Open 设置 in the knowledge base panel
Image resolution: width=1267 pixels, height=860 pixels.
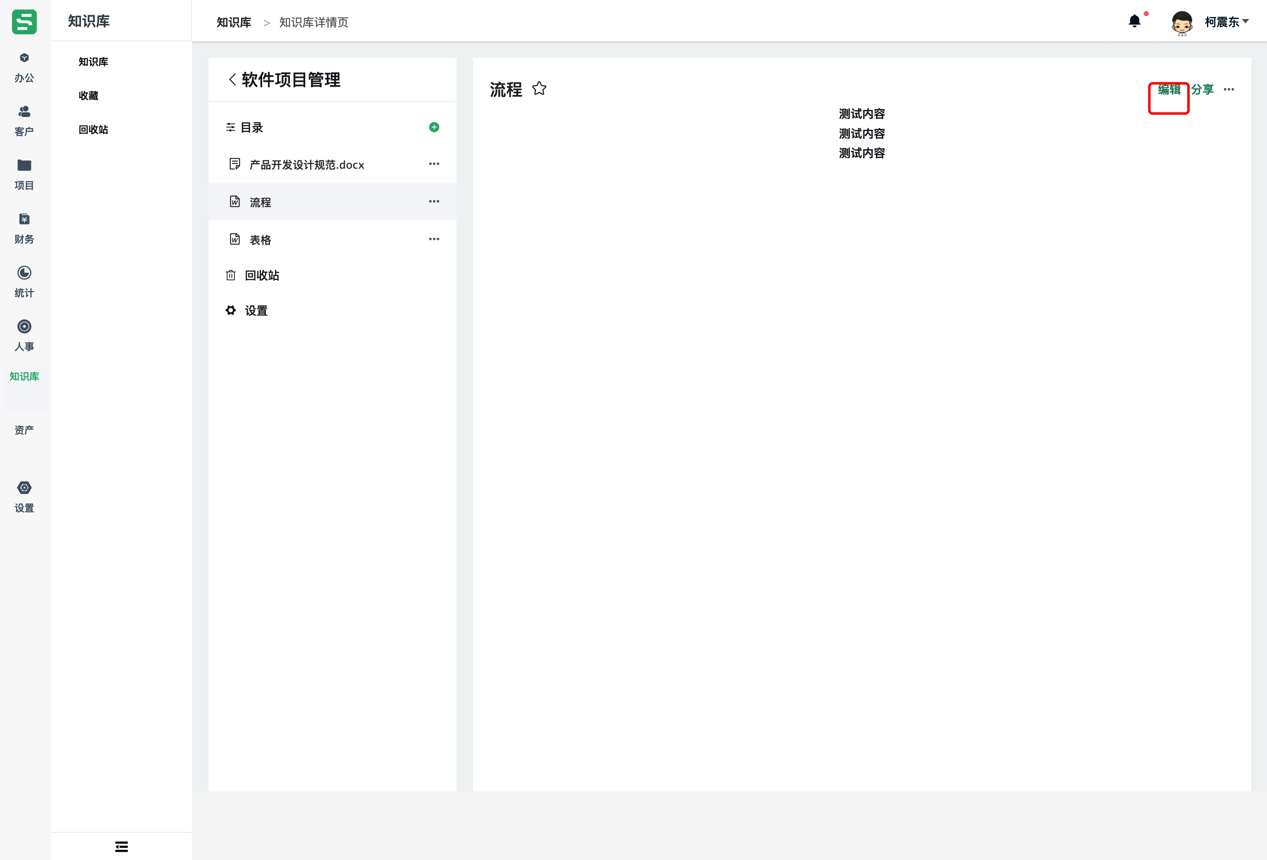point(256,311)
